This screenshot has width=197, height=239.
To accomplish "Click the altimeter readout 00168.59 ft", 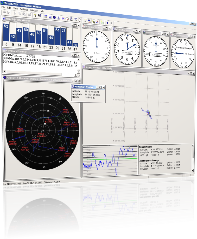I will click(127, 53).
